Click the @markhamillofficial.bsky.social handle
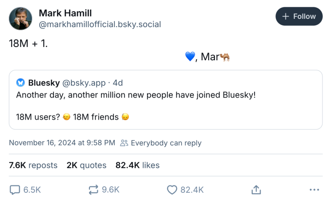Screen dimensions: 327x202 pyautogui.click(x=100, y=24)
